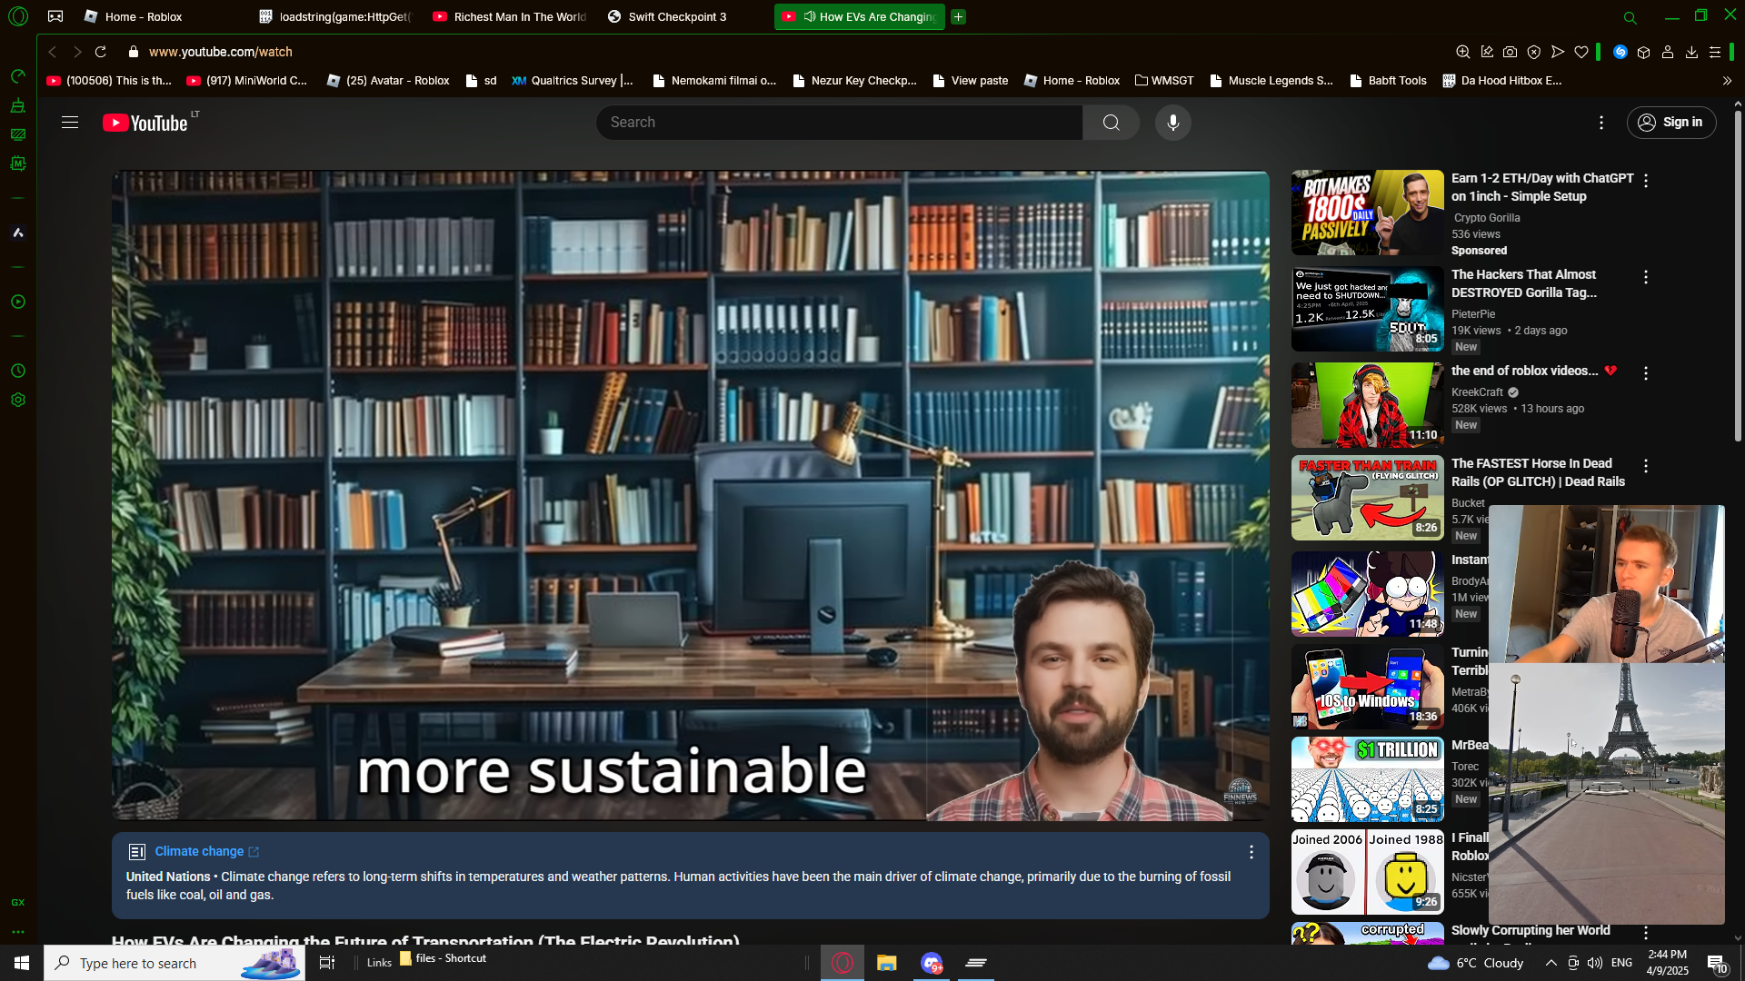The width and height of the screenshot is (1745, 981).
Task: Open the volume speaker tray icon
Action: pos(1595,963)
